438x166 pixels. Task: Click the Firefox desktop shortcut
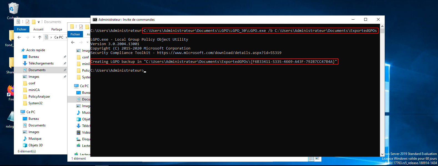[11, 91]
